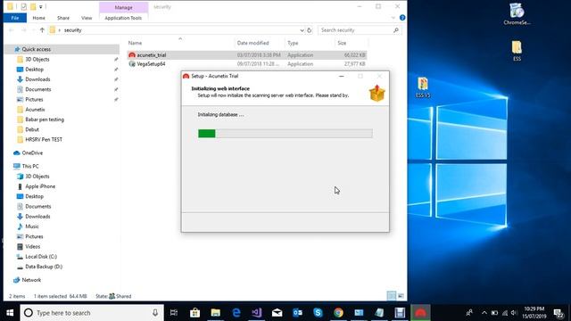Refresh the security folder view

pyautogui.click(x=310, y=30)
